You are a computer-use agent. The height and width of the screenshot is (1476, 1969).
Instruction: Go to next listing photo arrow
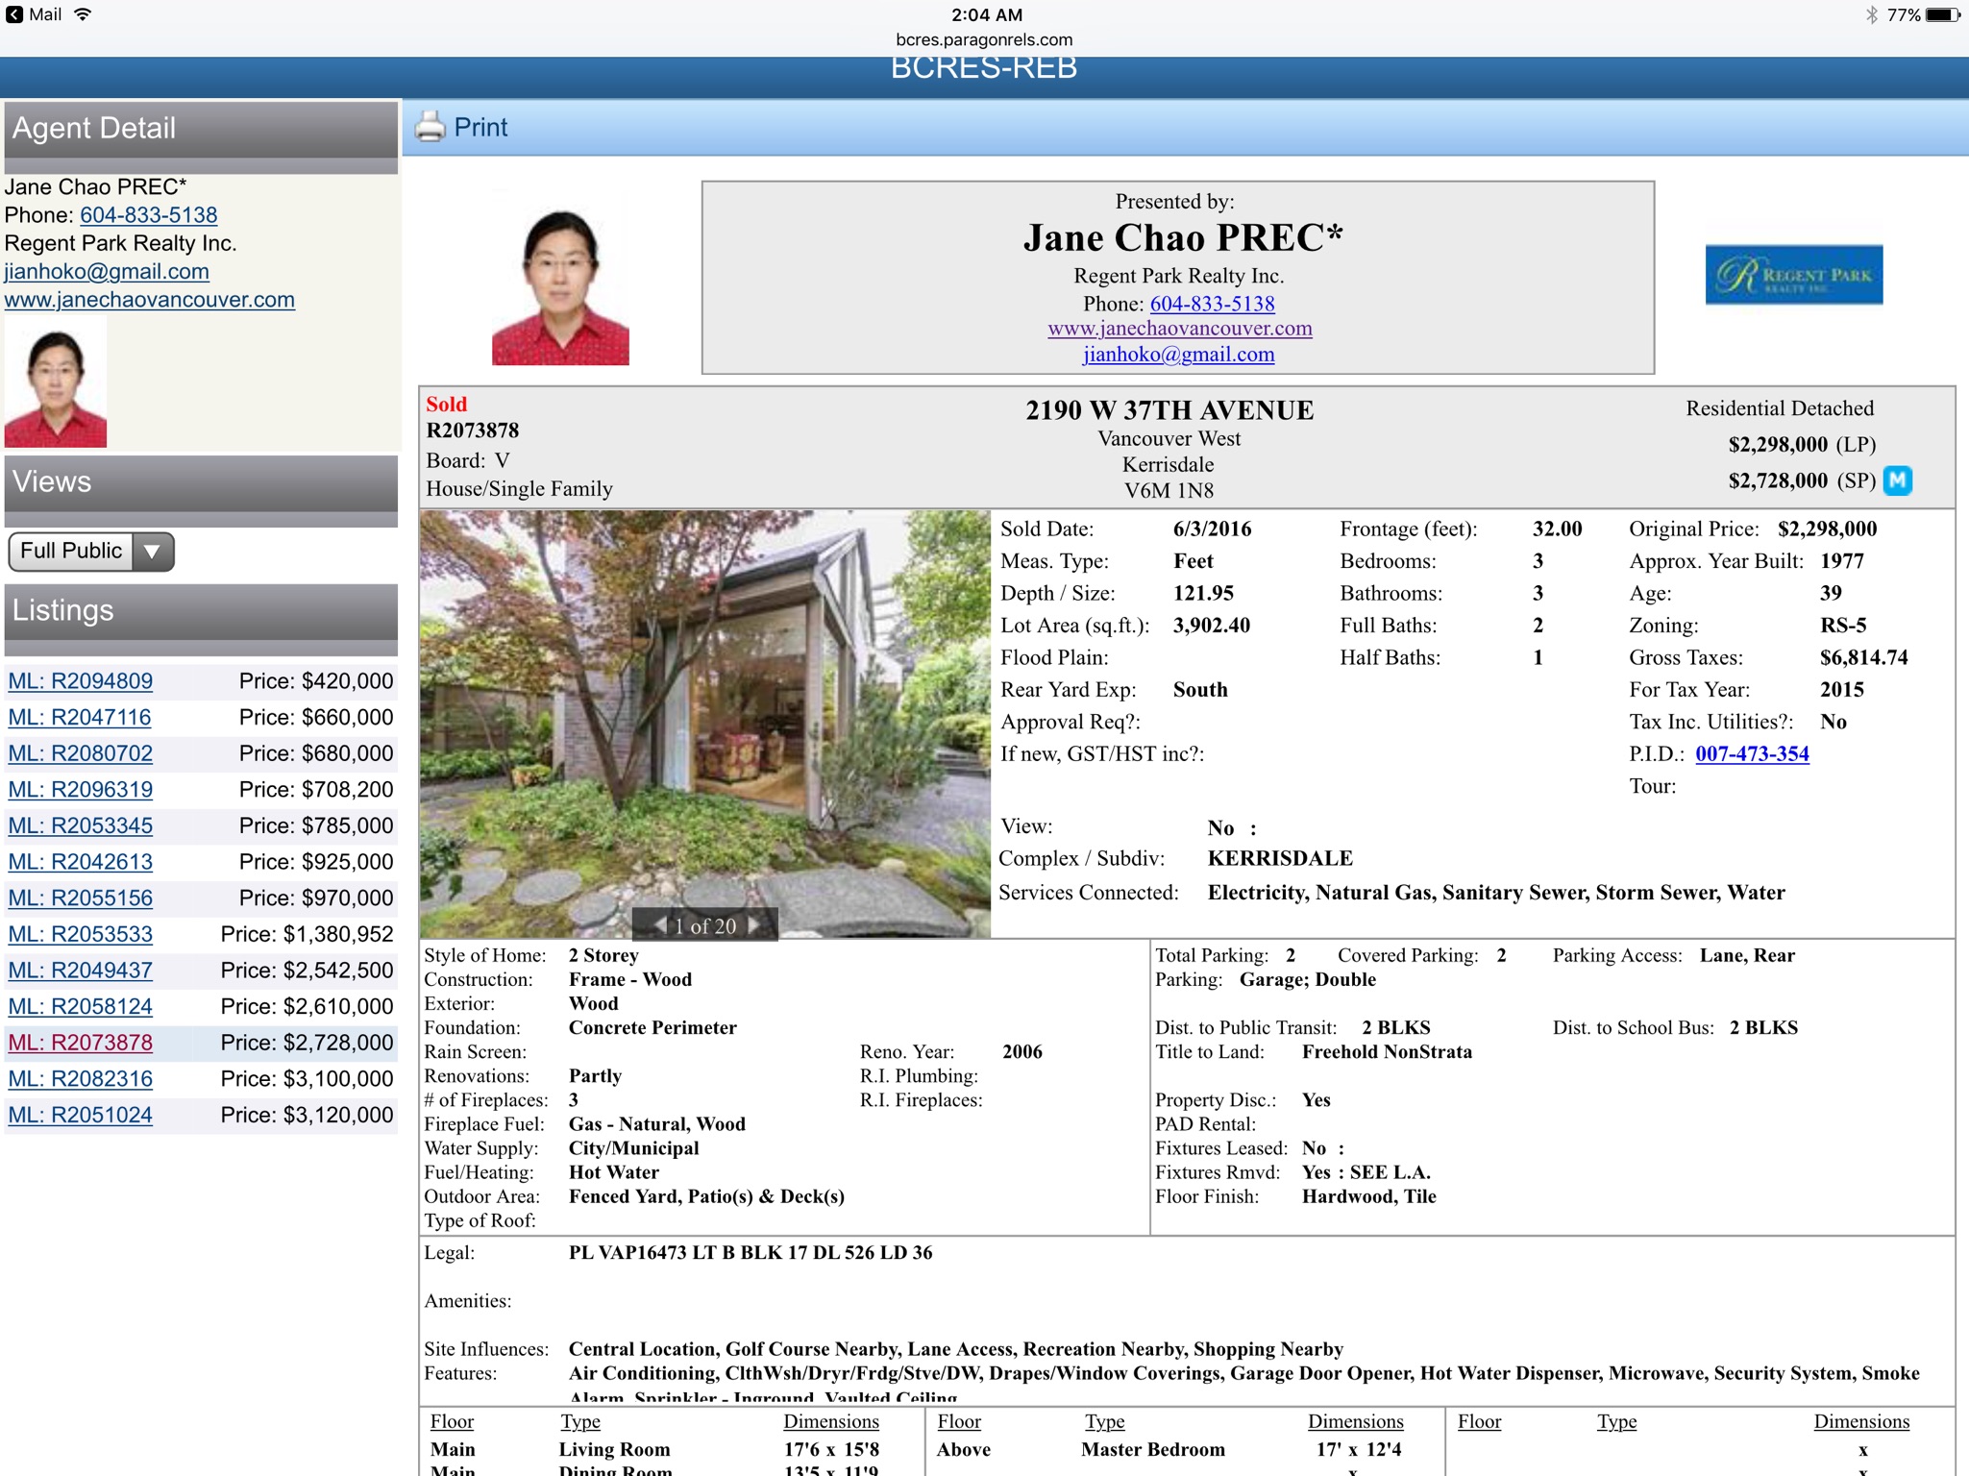coord(754,925)
